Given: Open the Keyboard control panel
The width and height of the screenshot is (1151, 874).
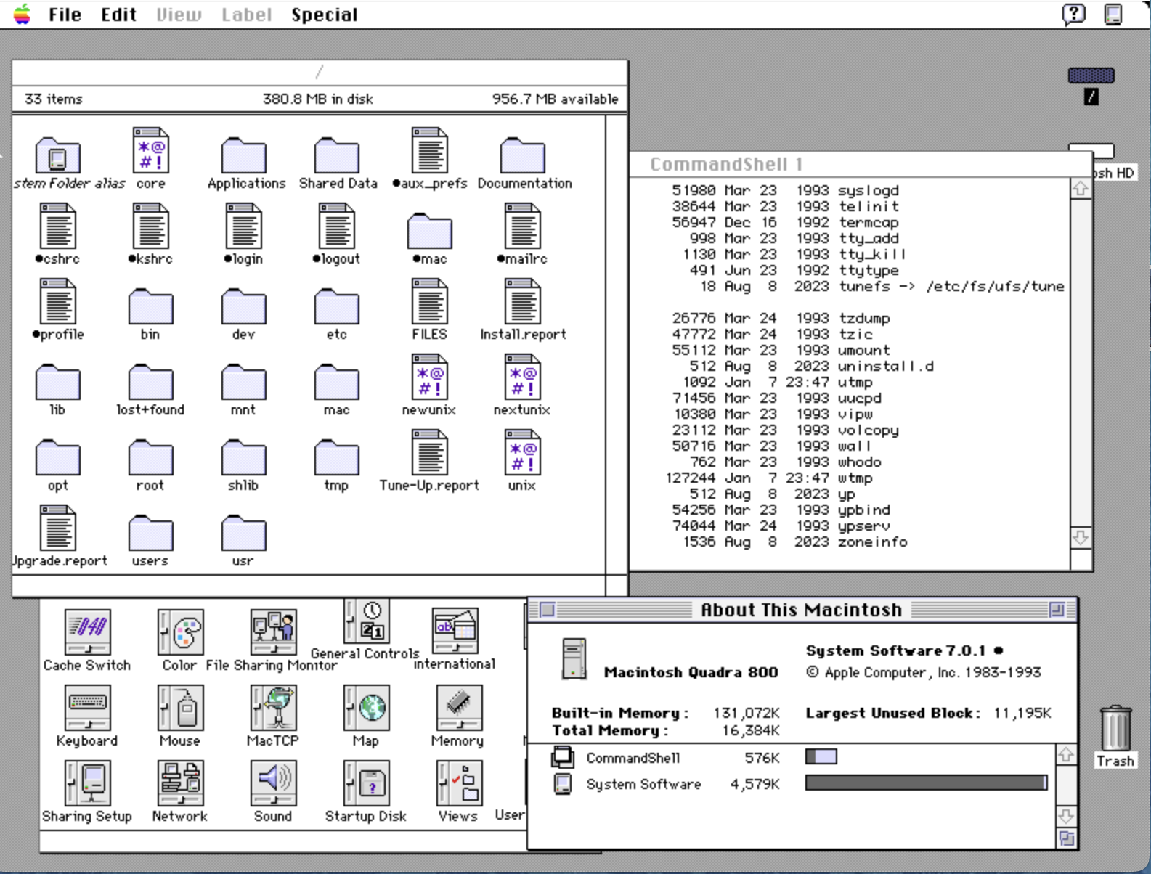Looking at the screenshot, I should click(x=88, y=708).
